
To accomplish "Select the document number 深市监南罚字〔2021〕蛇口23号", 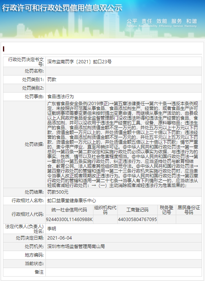I will pos(79,62).
